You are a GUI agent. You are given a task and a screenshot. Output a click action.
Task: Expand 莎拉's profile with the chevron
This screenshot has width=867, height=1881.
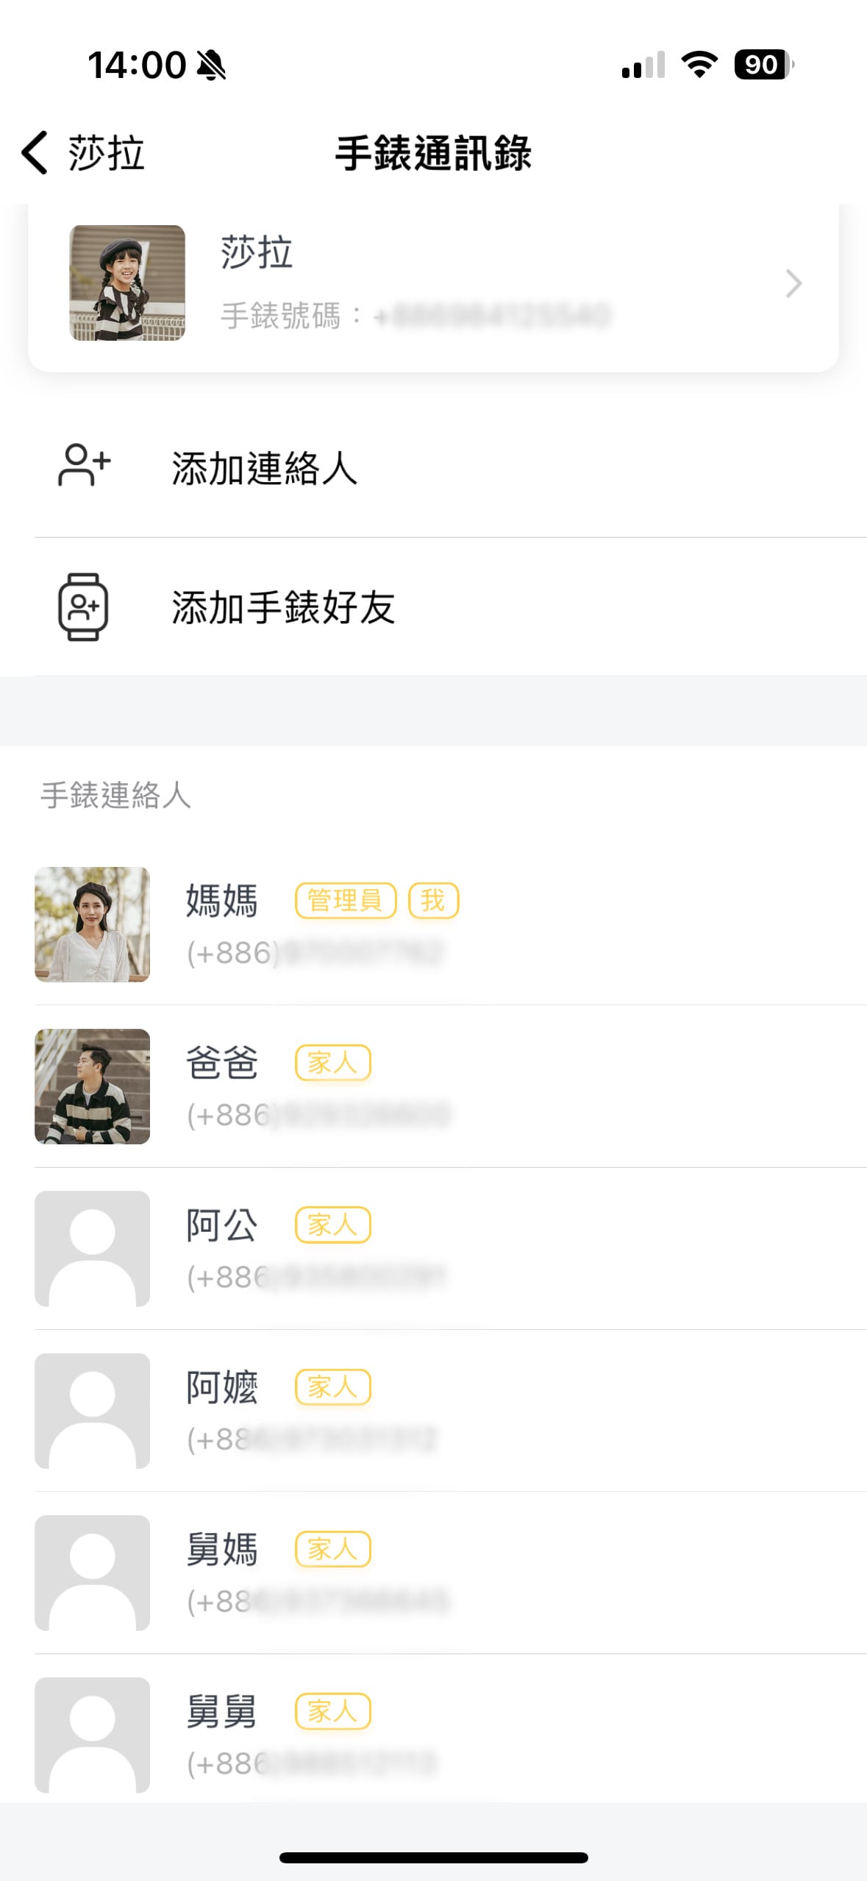click(793, 283)
